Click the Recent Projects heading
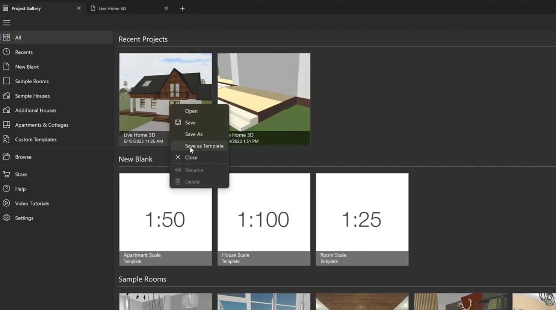This screenshot has width=556, height=310. point(143,39)
